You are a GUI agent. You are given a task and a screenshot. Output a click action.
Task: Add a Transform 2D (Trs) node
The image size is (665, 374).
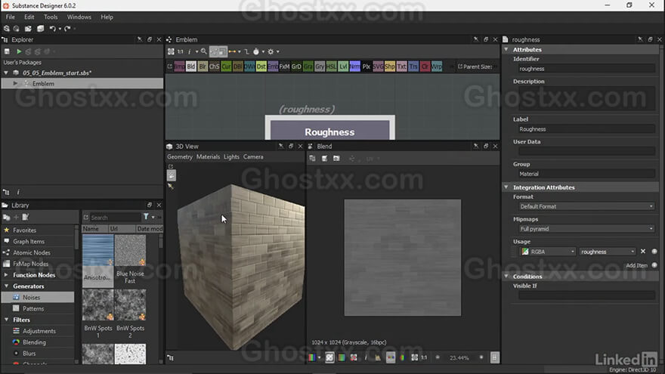[413, 66]
